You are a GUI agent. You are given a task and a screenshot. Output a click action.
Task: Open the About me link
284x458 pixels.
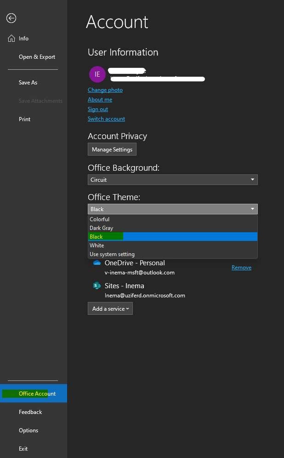[100, 100]
